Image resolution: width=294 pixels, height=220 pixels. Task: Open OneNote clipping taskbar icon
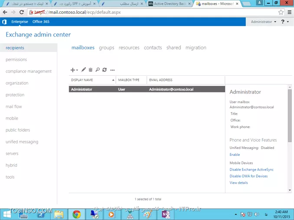[x=166, y=214]
